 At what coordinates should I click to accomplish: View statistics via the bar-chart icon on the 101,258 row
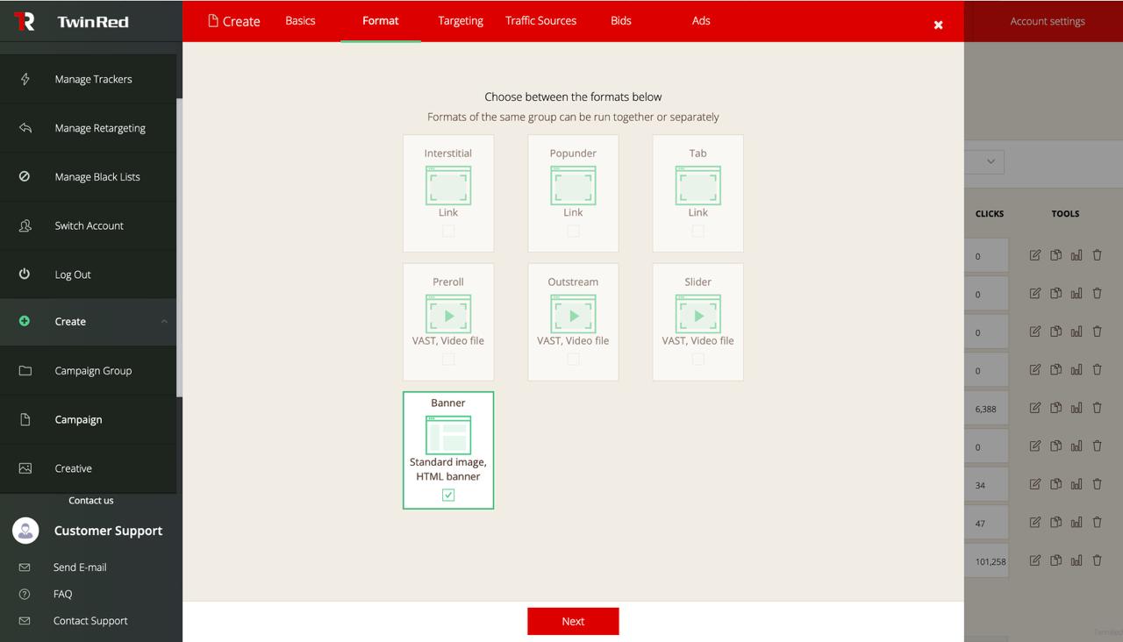[x=1077, y=560]
